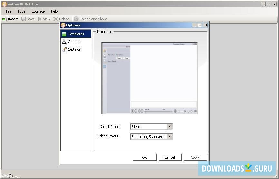Click the Options dialog title icon

pyautogui.click(x=63, y=25)
